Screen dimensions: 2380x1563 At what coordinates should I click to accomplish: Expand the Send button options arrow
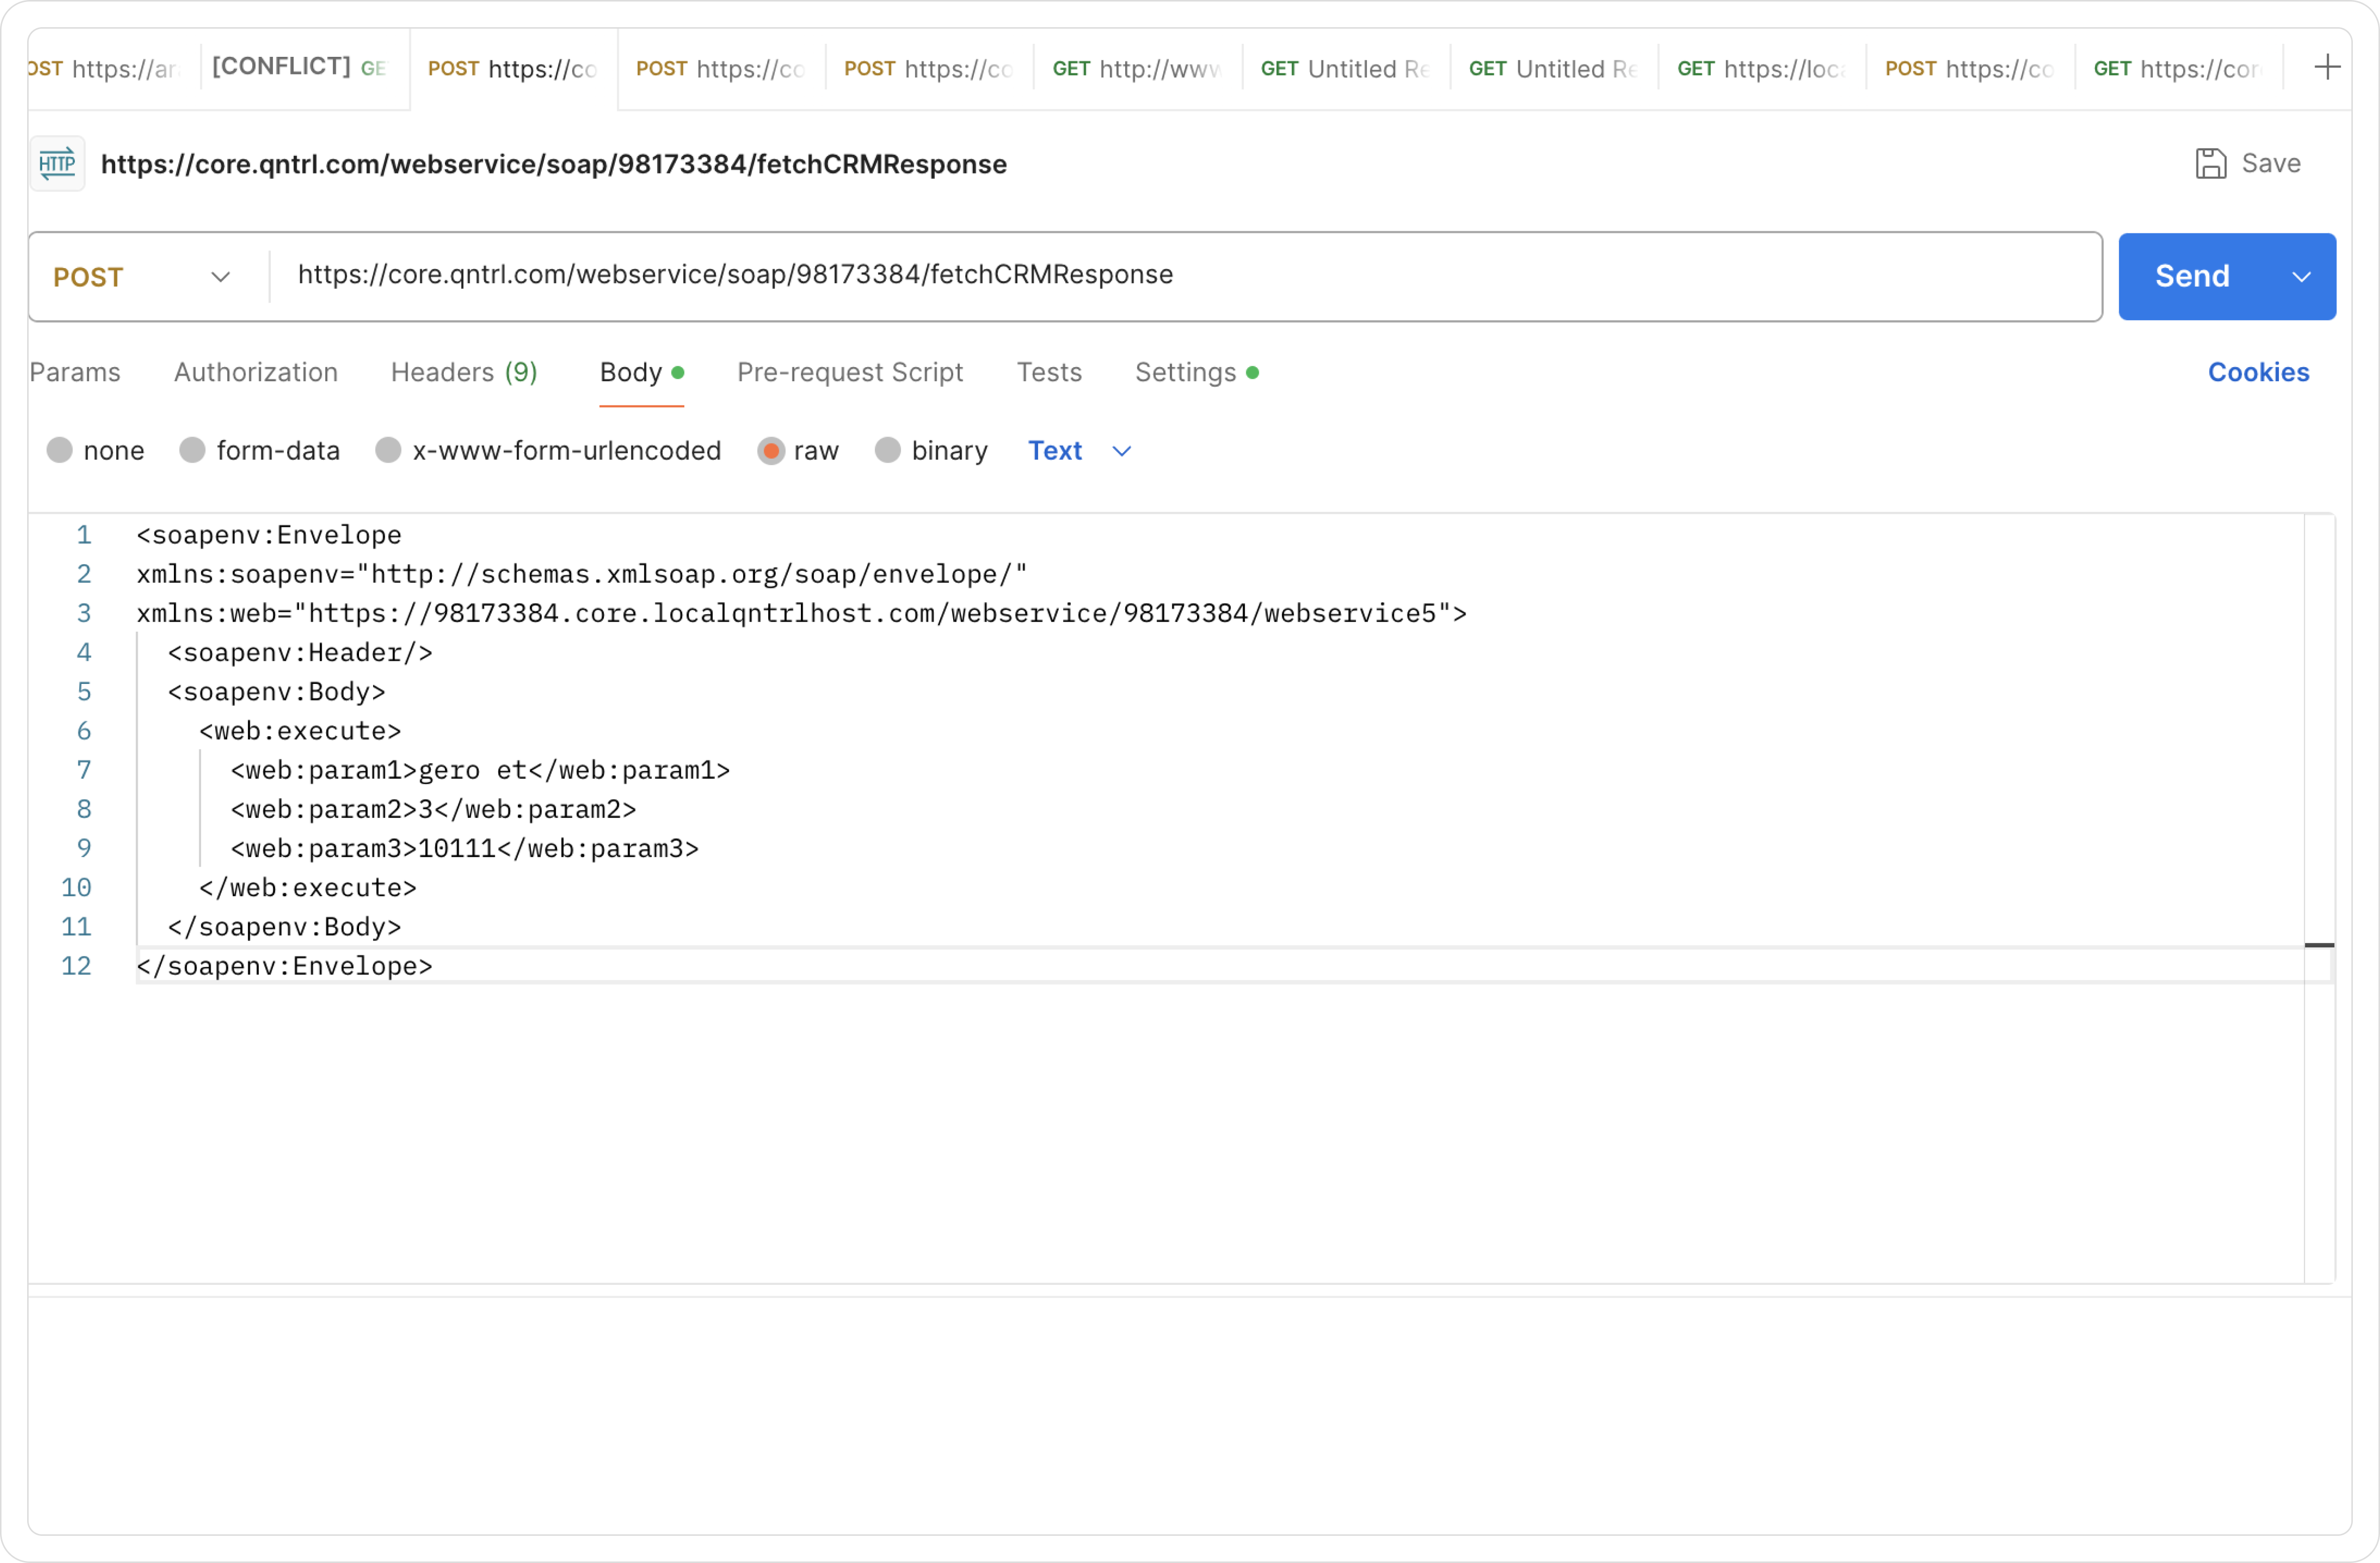point(2301,277)
